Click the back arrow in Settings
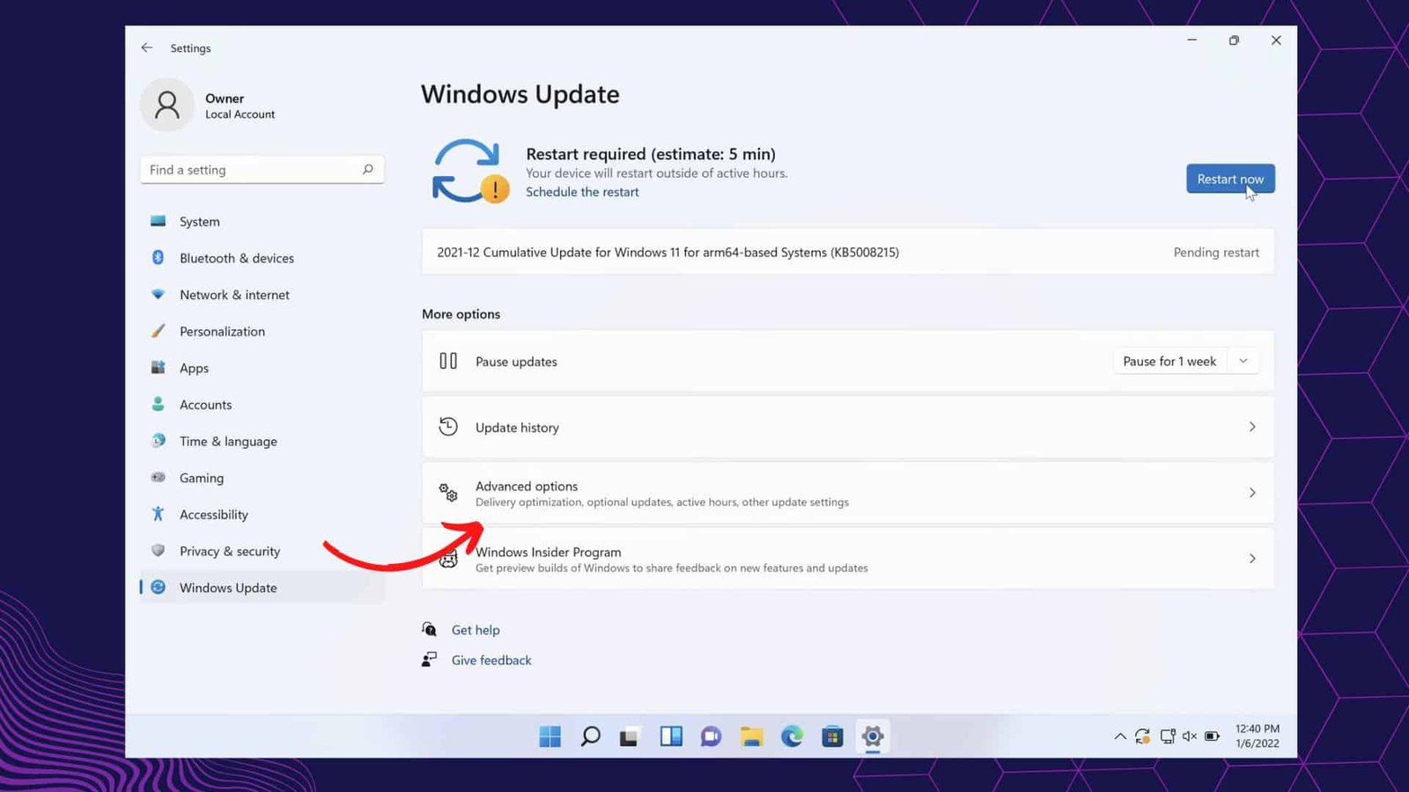This screenshot has width=1409, height=792. point(147,48)
